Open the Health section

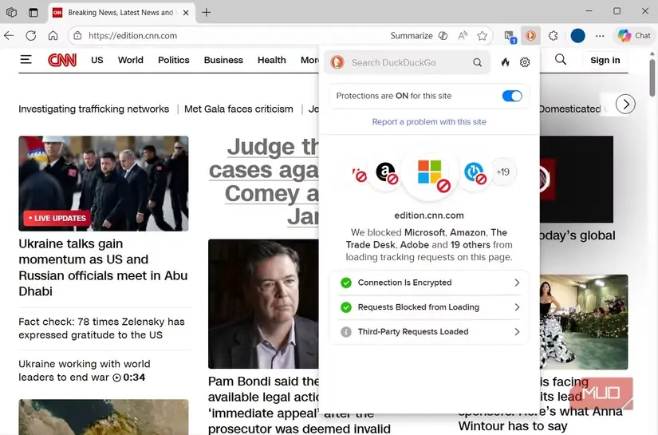tap(271, 60)
